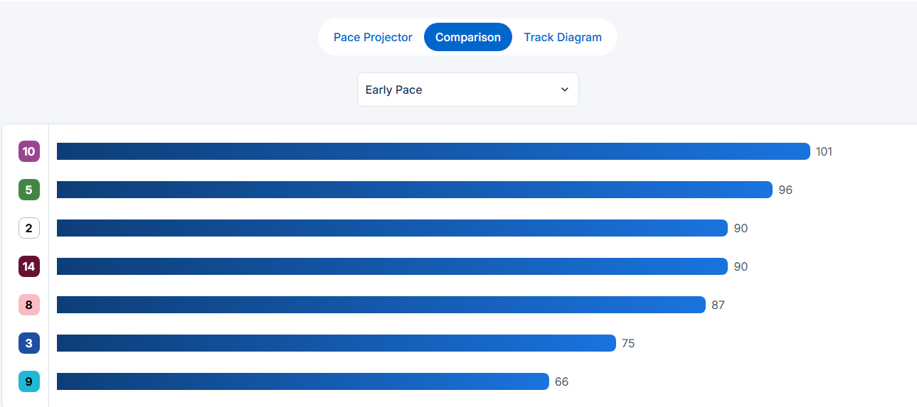
Task: Click the purple number 10 badge
Action: coord(29,151)
